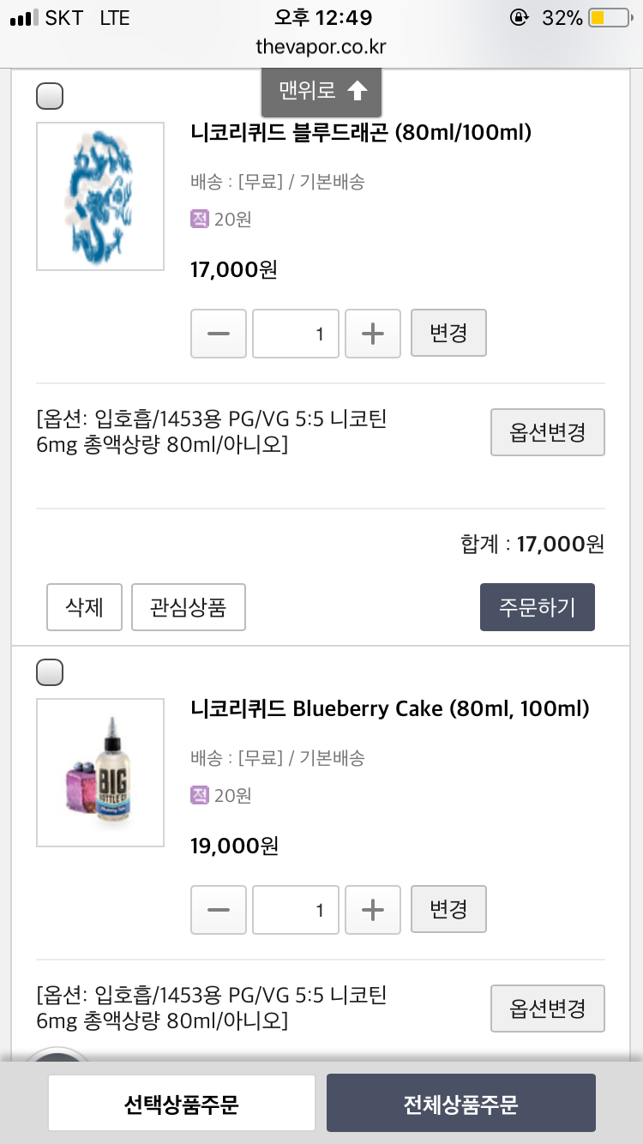Check the 블루드래곤 item checkbox
This screenshot has width=643, height=1144.
50,97
